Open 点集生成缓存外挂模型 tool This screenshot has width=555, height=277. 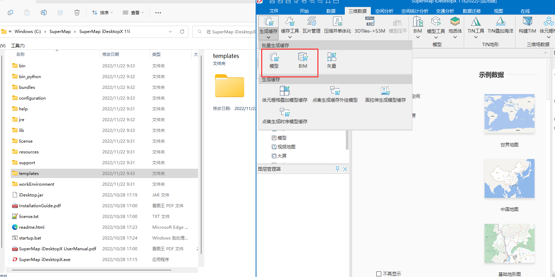click(335, 94)
